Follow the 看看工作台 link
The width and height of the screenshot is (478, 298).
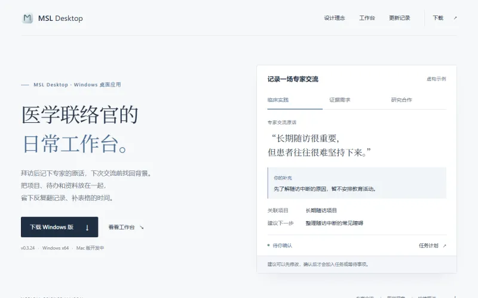click(x=126, y=227)
